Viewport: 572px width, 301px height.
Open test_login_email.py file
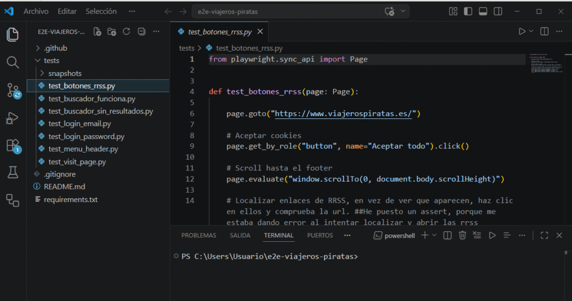point(98,123)
